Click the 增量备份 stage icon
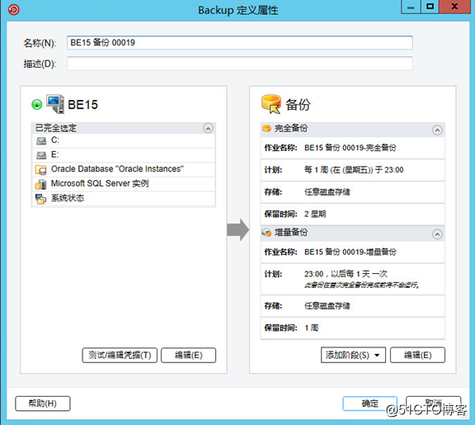The width and height of the screenshot is (475, 425). click(x=266, y=233)
